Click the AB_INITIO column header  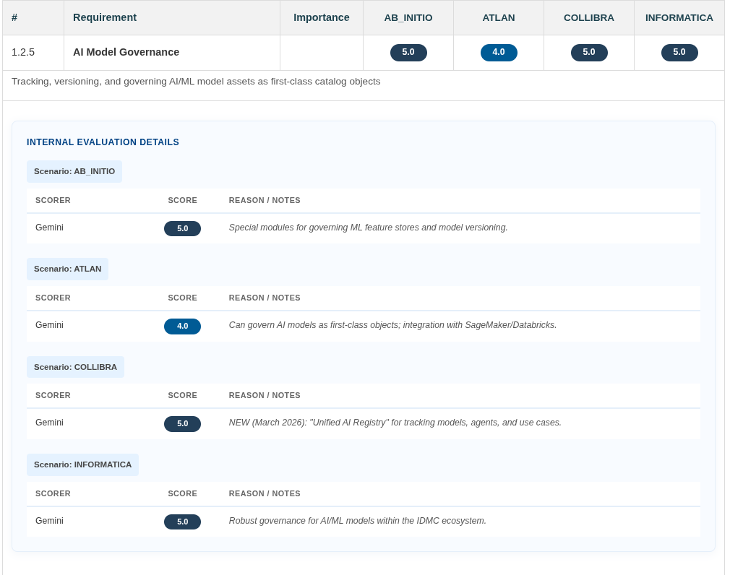click(408, 17)
